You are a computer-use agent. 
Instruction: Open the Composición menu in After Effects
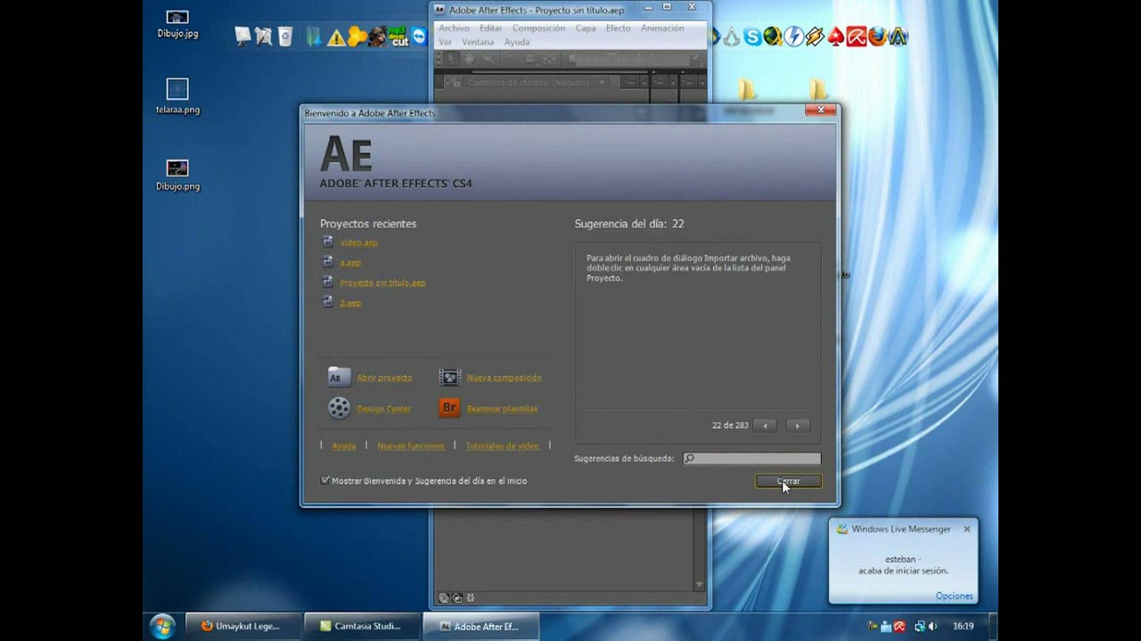[538, 28]
